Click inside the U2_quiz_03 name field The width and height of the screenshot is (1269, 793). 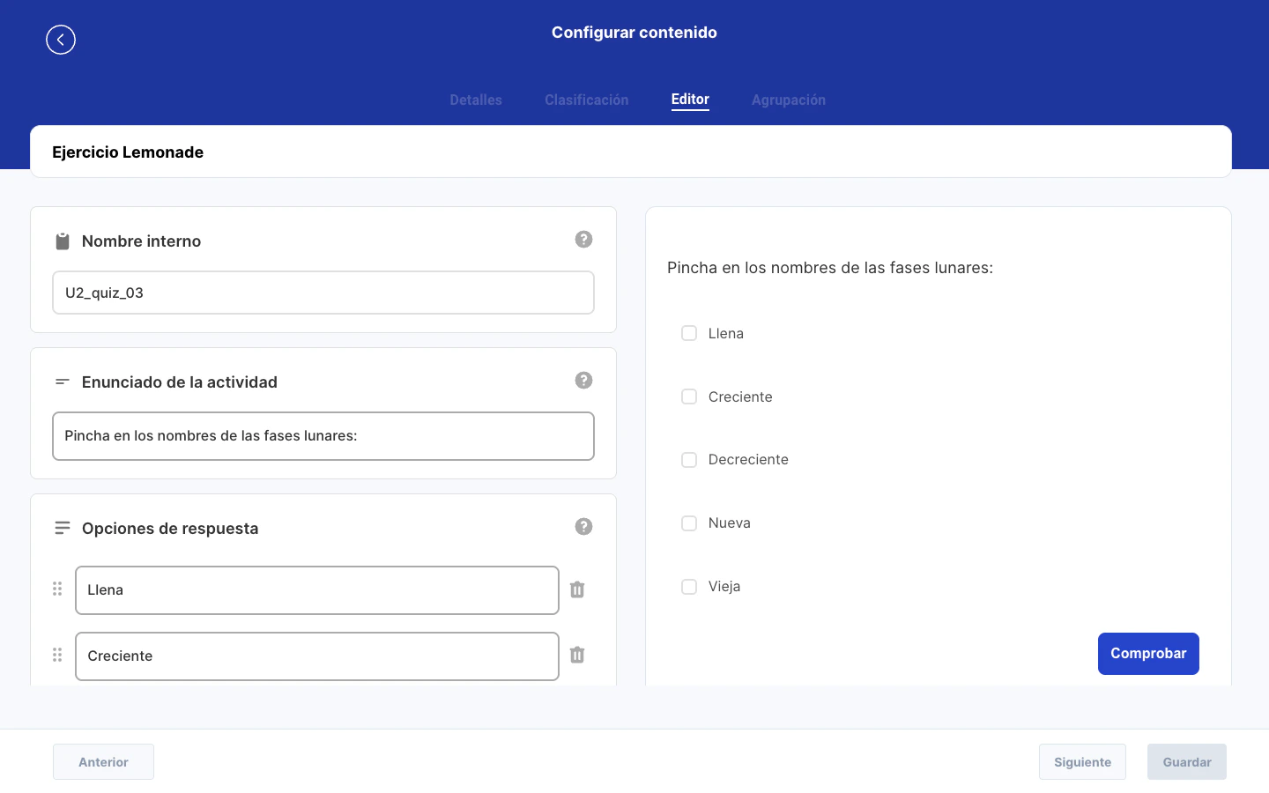[x=323, y=292]
